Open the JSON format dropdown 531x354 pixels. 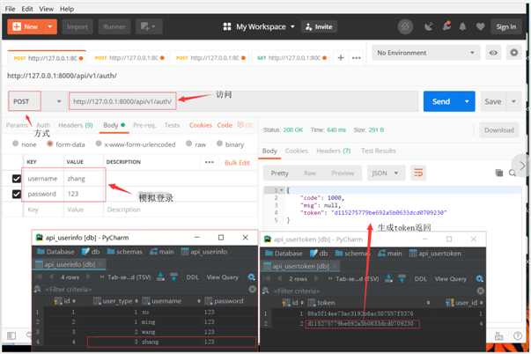tap(385, 173)
